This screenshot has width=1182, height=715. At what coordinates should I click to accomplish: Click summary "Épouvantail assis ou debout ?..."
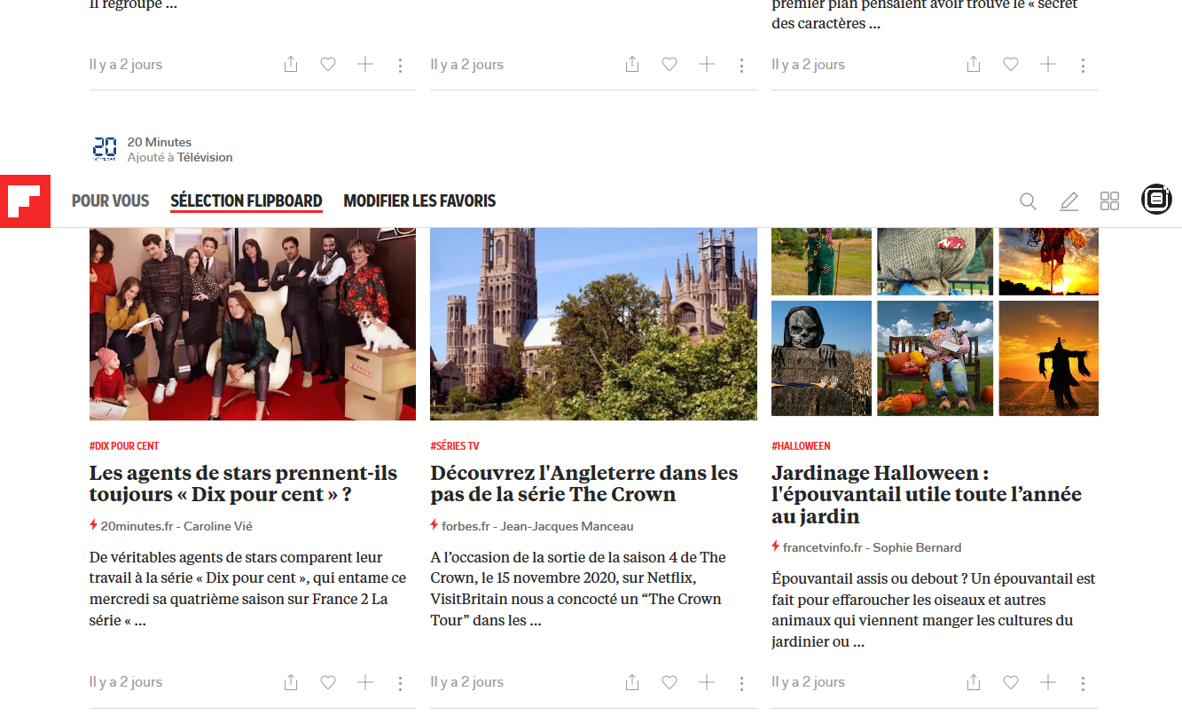pos(934,610)
